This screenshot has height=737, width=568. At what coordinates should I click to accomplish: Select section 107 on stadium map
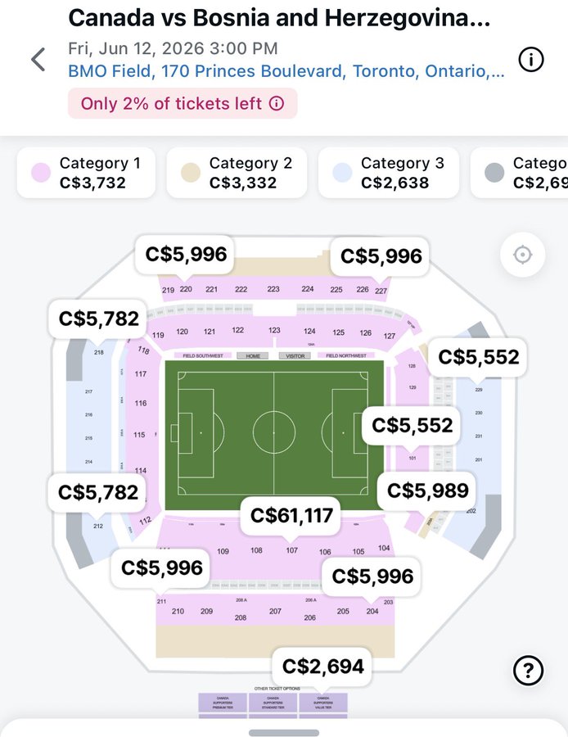click(291, 550)
